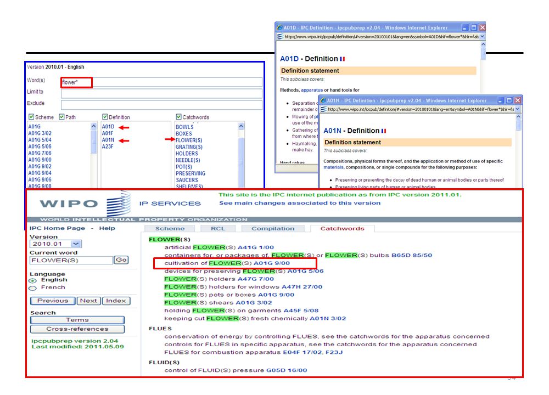Click the Go button
549x395 pixels.
121,260
